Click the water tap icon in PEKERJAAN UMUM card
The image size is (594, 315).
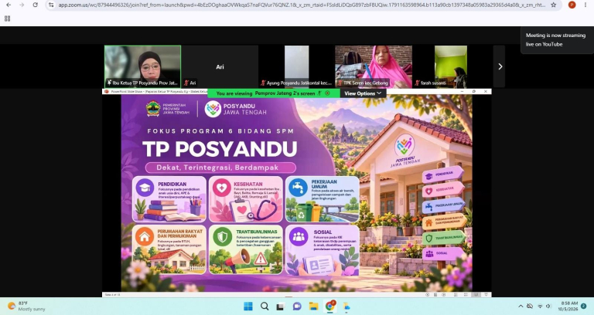(298, 188)
